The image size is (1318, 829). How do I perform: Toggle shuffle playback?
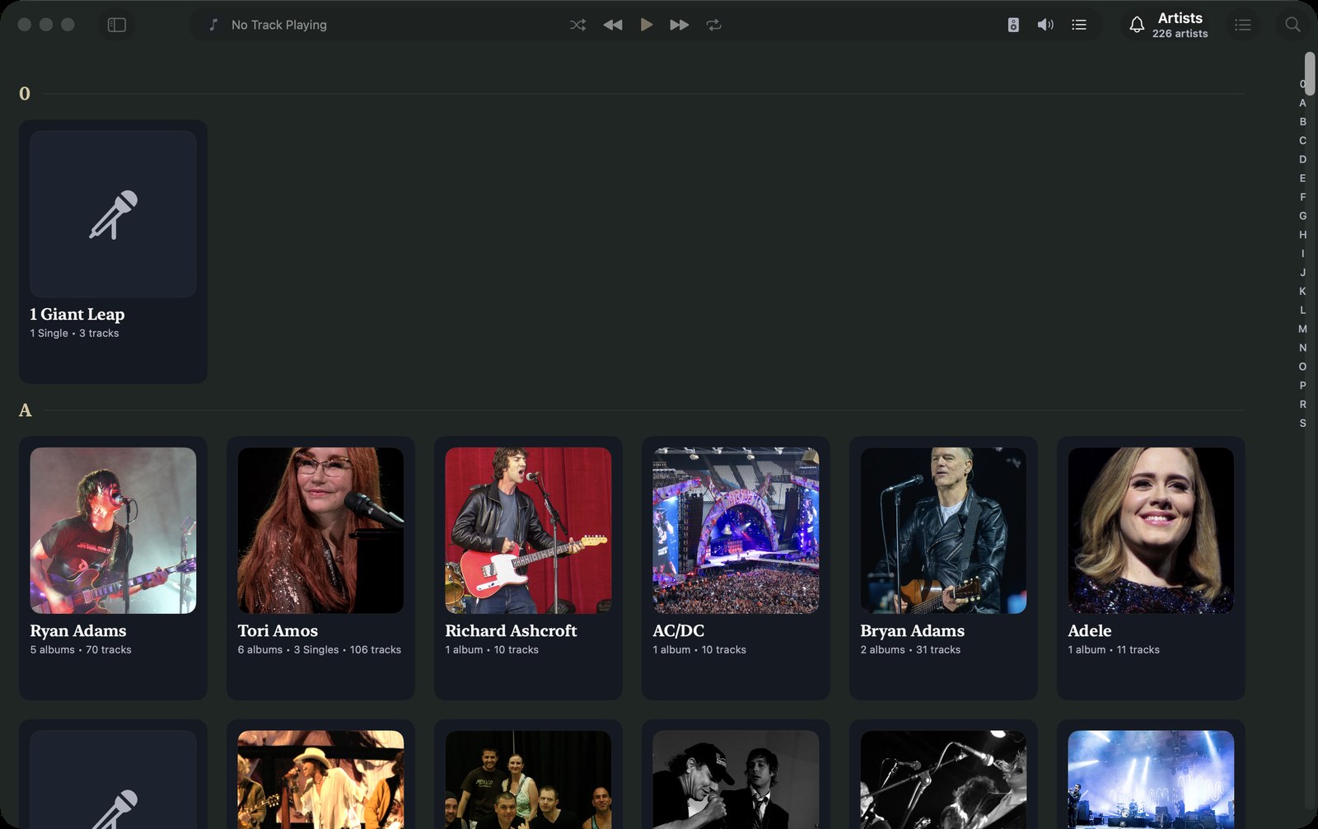(577, 25)
